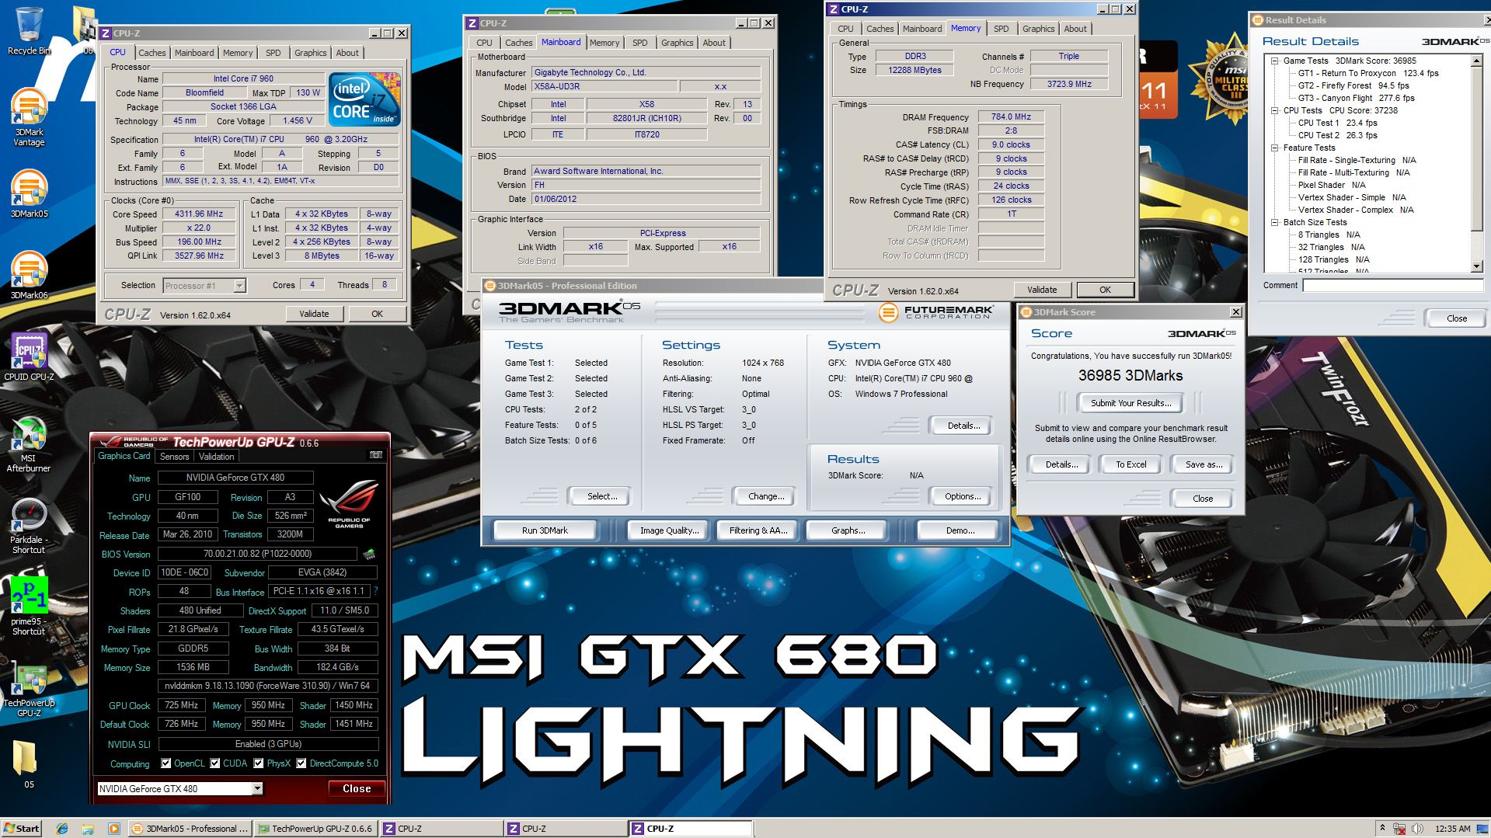Click the system Details button in 3DMark05
The width and height of the screenshot is (1491, 838).
pyautogui.click(x=963, y=426)
